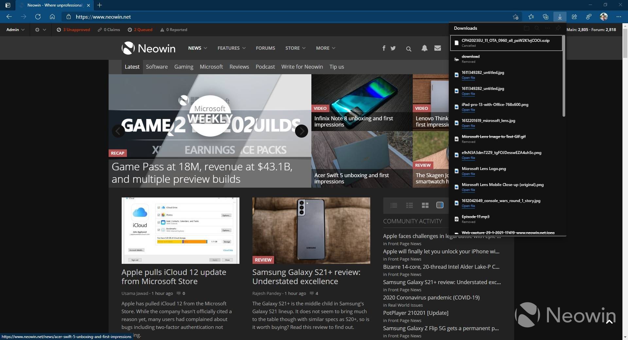Screen dimensions: 628x340
Task: Click the Downloads panel scrollbar thumb
Action: tap(564, 76)
